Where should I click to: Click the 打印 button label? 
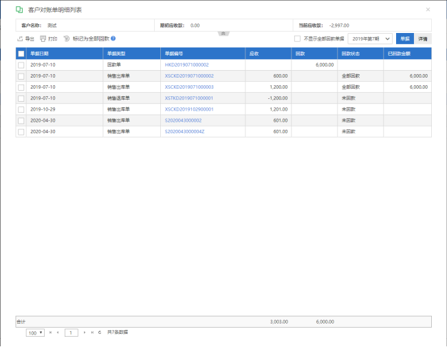(53, 38)
